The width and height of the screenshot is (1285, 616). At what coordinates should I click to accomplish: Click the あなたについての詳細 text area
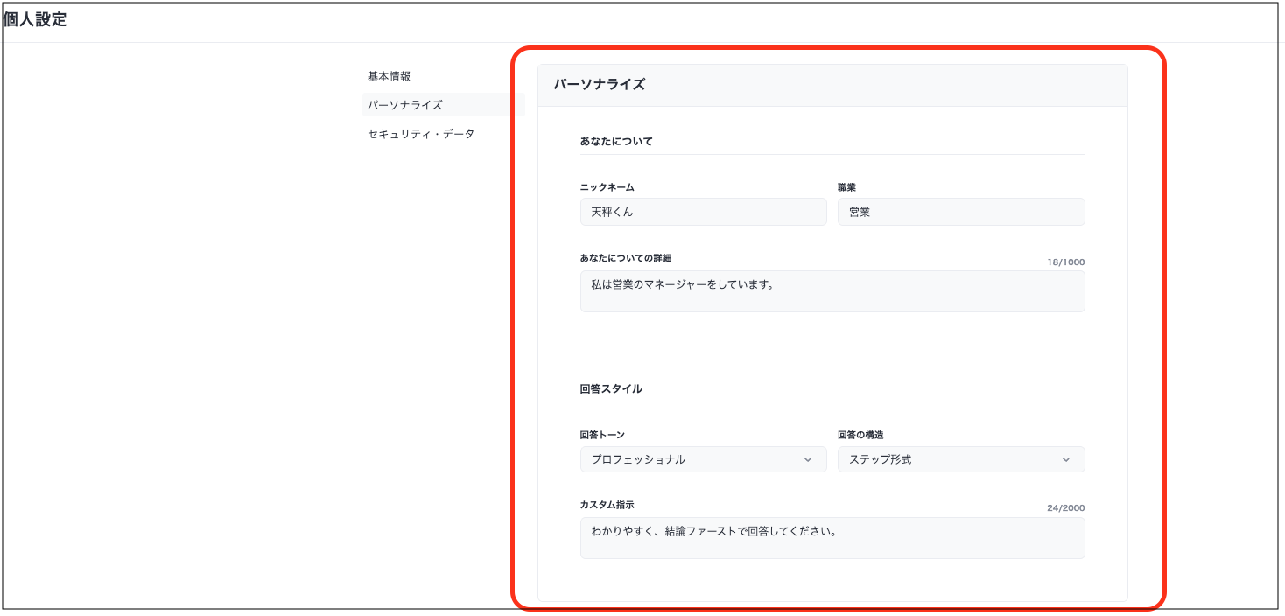click(832, 291)
